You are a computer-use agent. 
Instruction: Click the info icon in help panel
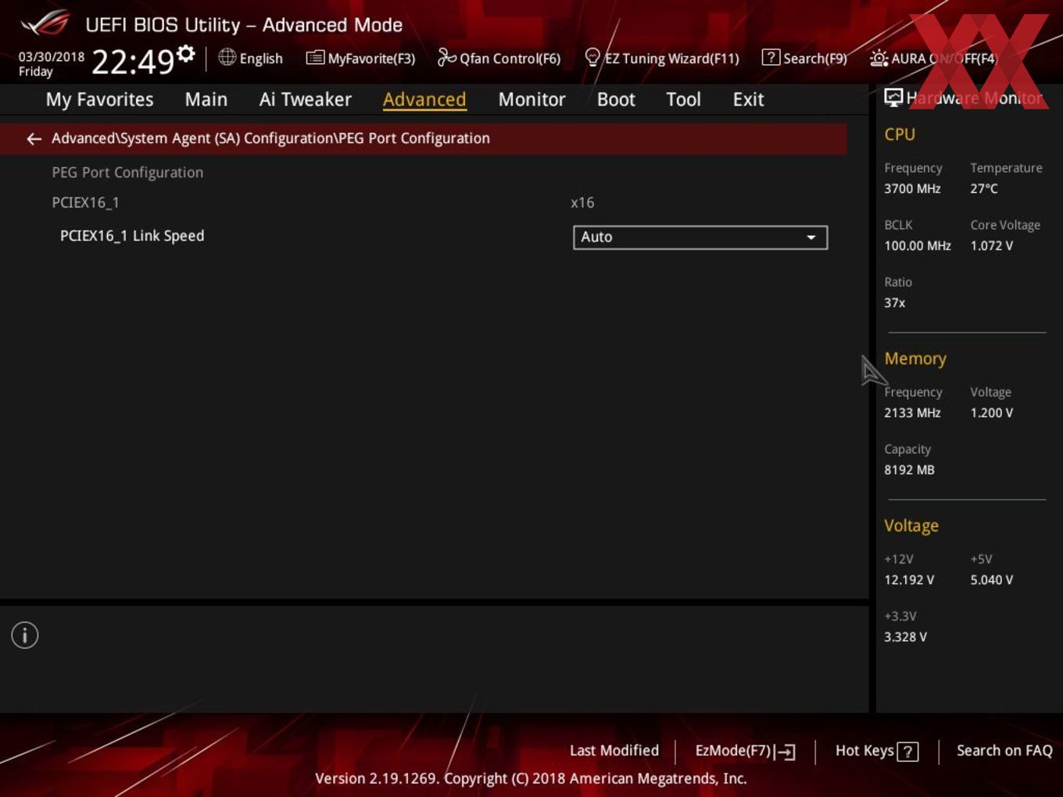click(x=25, y=635)
